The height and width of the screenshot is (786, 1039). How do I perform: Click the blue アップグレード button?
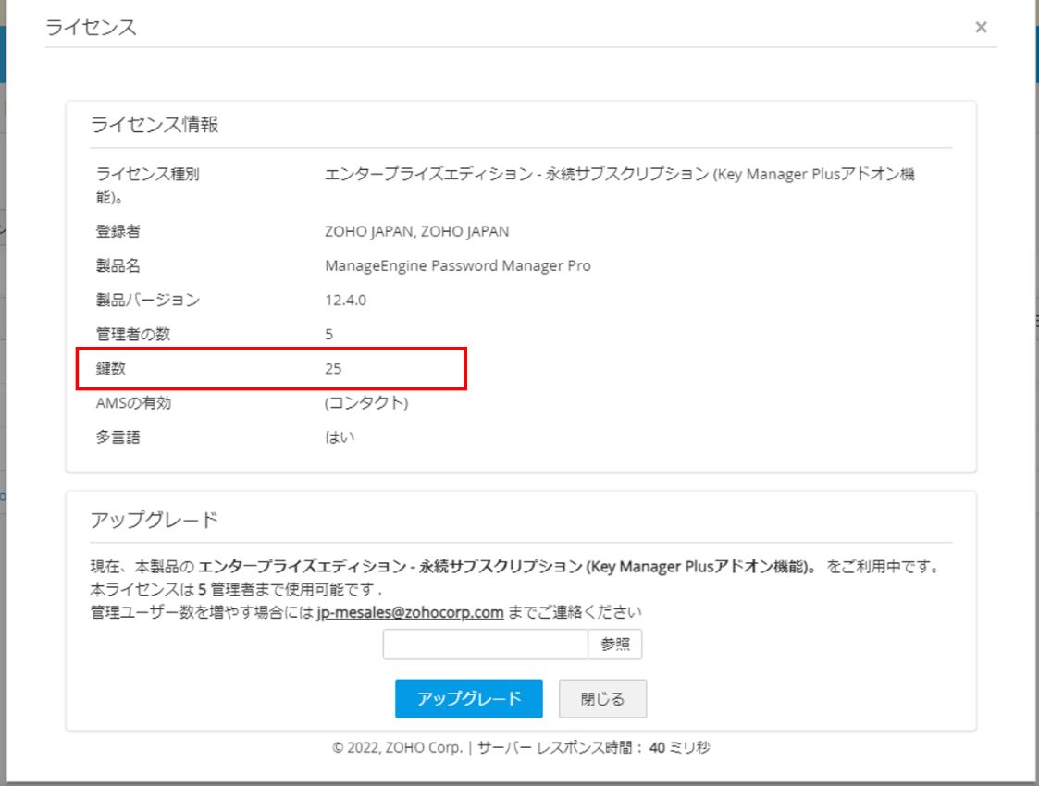click(468, 698)
